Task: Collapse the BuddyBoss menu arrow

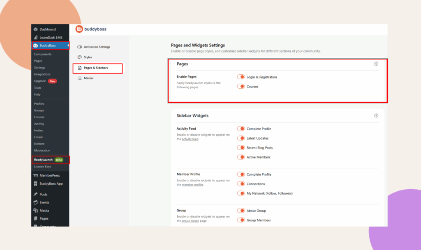Action: 67,46
